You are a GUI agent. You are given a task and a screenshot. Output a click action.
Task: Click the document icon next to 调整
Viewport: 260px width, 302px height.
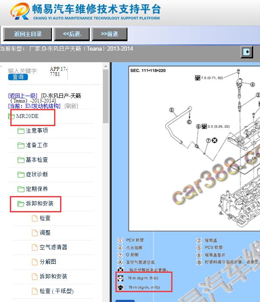pyautogui.click(x=35, y=233)
